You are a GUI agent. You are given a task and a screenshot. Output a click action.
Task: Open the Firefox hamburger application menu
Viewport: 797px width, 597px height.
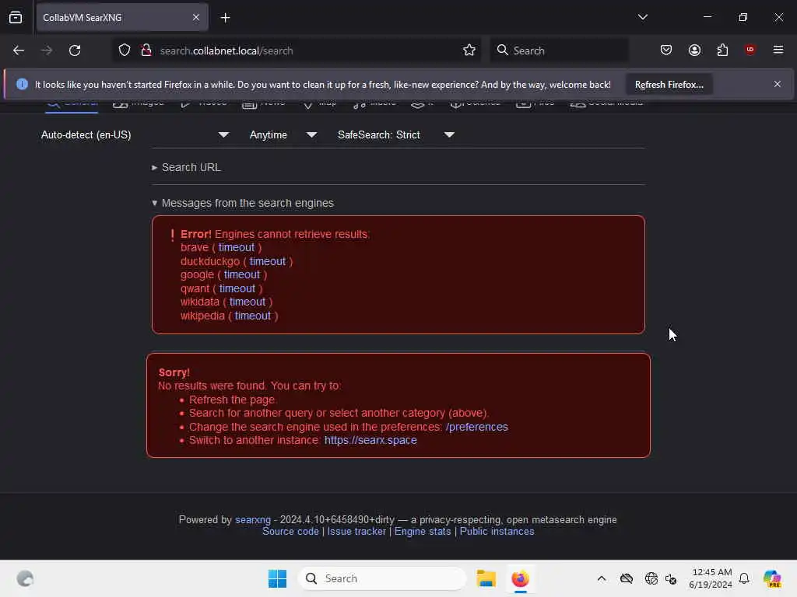pos(778,50)
